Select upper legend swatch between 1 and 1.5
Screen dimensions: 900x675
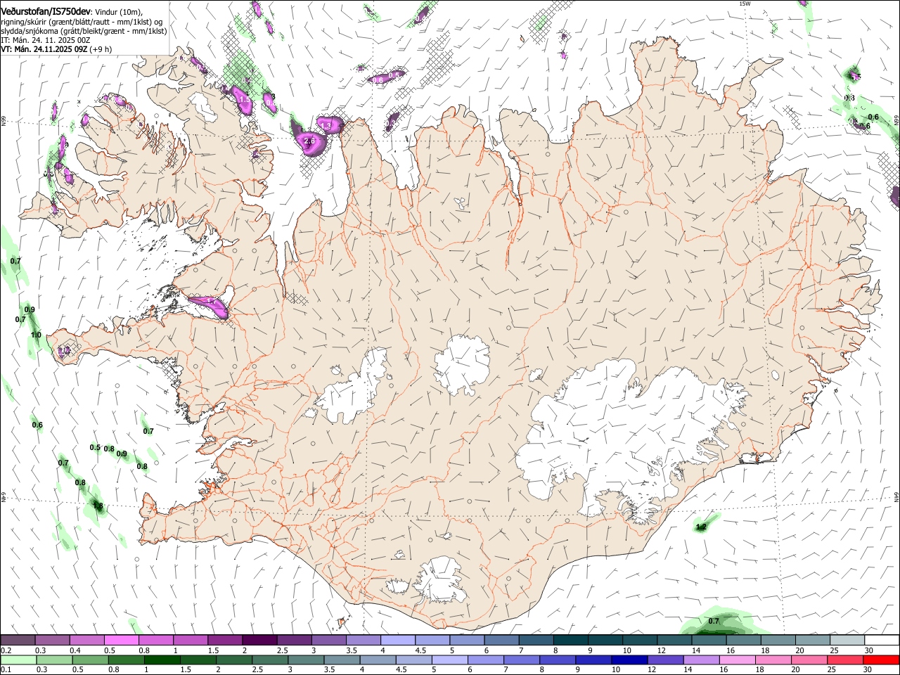coord(191,640)
